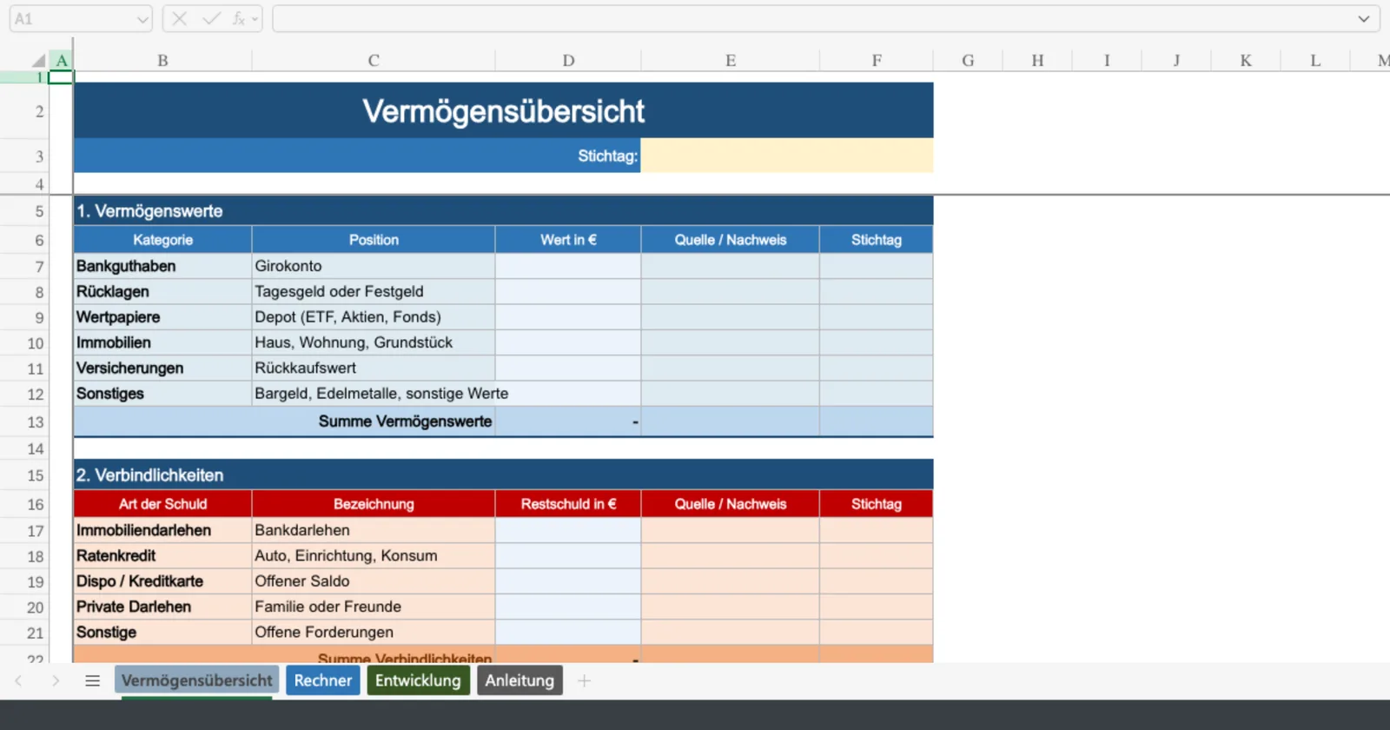Select column B header
Viewport: 1390px width, 730px height.
tap(162, 60)
